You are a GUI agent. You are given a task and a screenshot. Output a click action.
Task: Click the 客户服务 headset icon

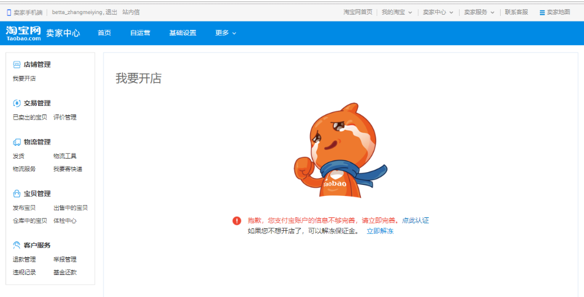pos(17,246)
